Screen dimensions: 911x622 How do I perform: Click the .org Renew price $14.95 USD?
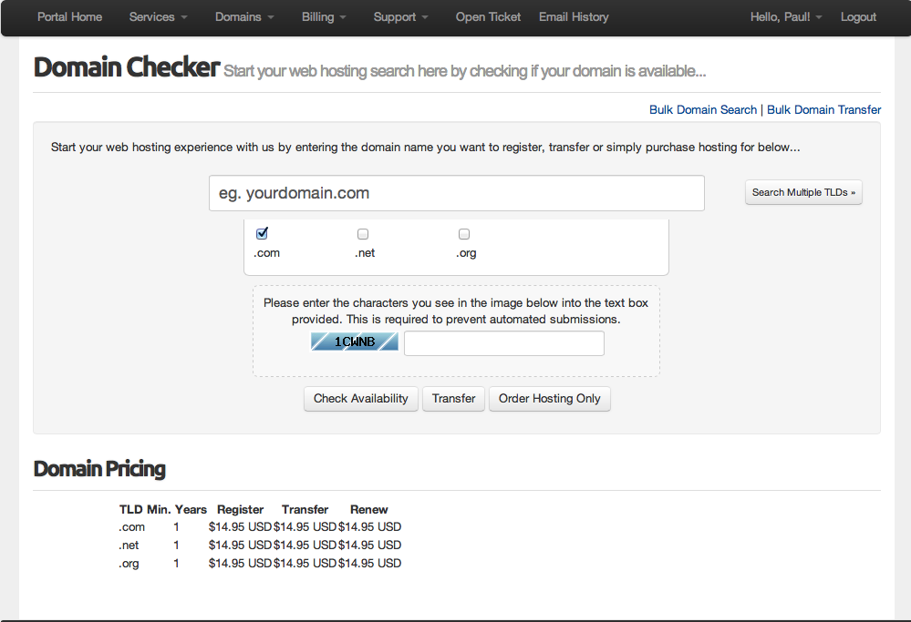[x=369, y=563]
